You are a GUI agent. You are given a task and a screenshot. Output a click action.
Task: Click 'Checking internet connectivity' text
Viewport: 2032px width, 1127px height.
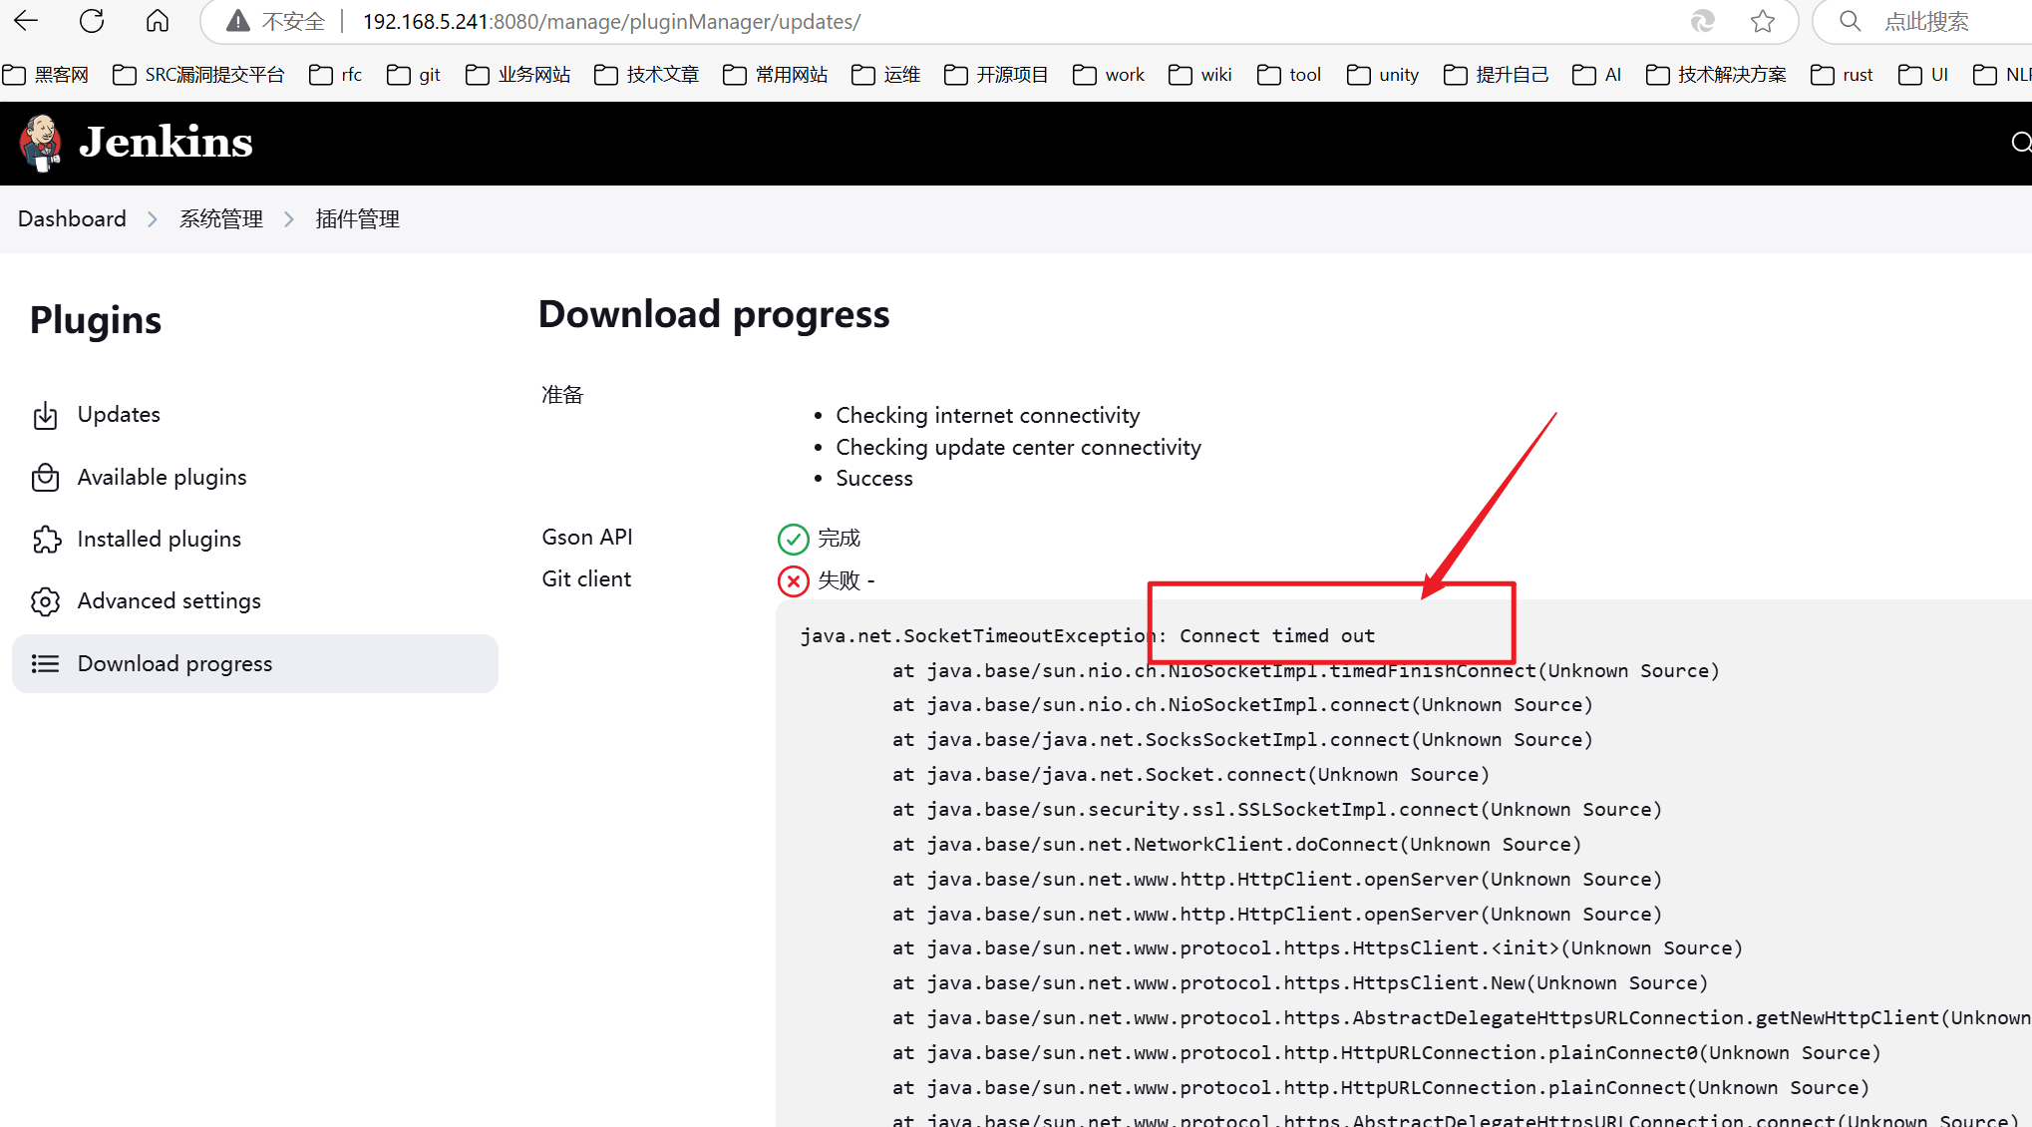pos(988,416)
